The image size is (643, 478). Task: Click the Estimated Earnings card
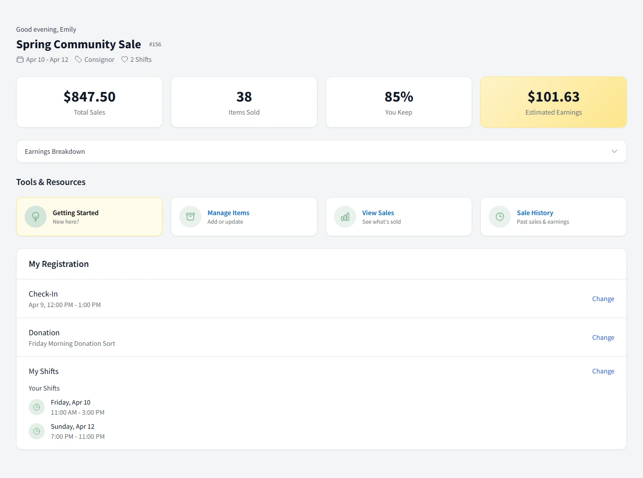point(553,102)
